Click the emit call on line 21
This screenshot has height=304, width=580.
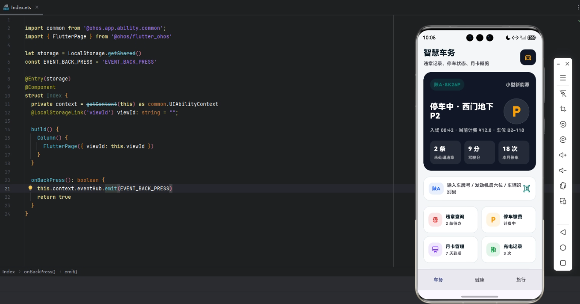111,189
